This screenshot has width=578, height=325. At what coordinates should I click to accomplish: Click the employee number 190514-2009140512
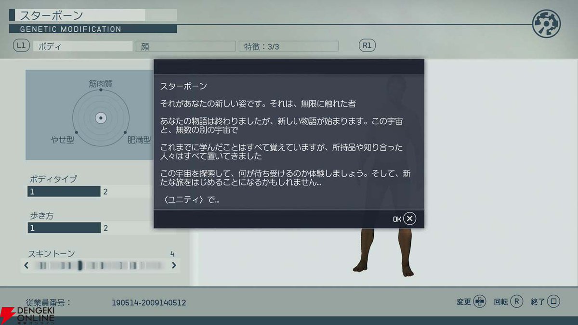[149, 303]
